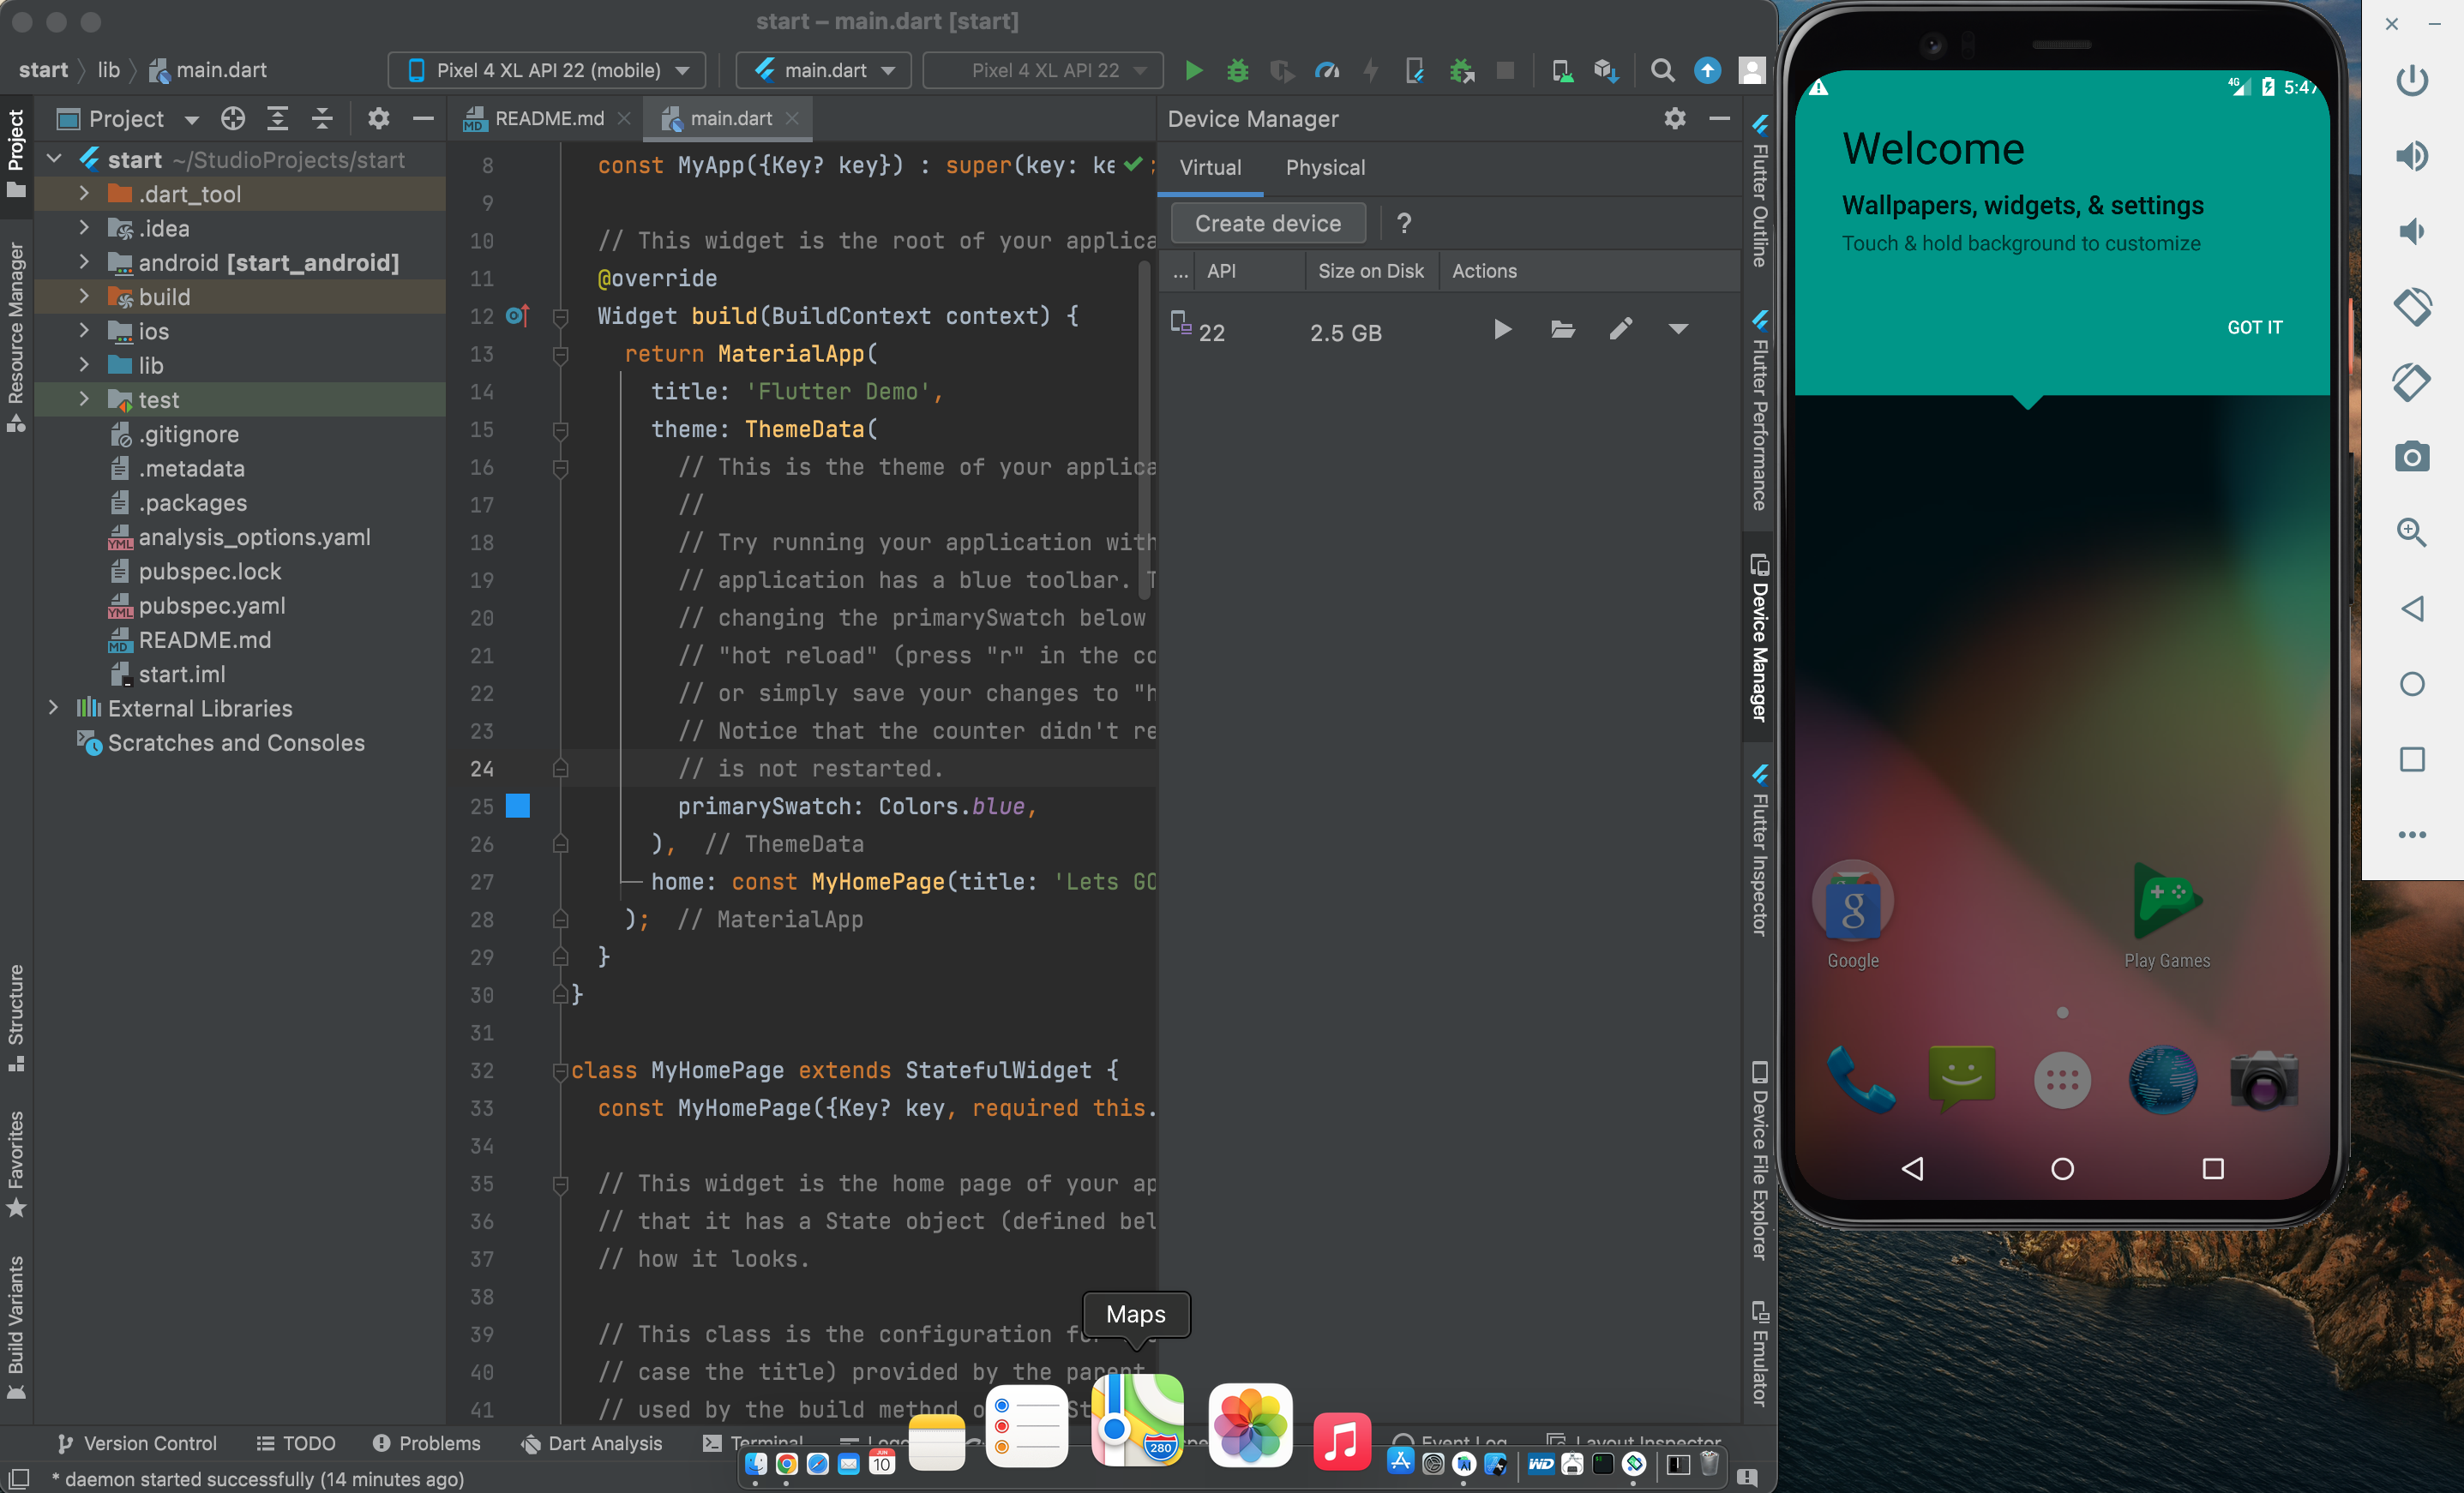Switch to the Physical devices tab
This screenshot has width=2464, height=1493.
click(x=1325, y=168)
